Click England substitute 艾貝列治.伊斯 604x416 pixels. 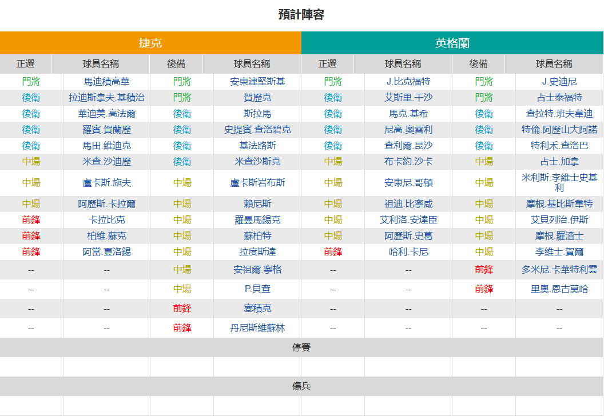(560, 220)
